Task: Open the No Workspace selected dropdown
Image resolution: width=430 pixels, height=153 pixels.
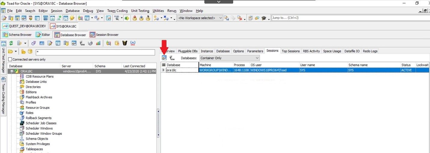Action: [200, 18]
